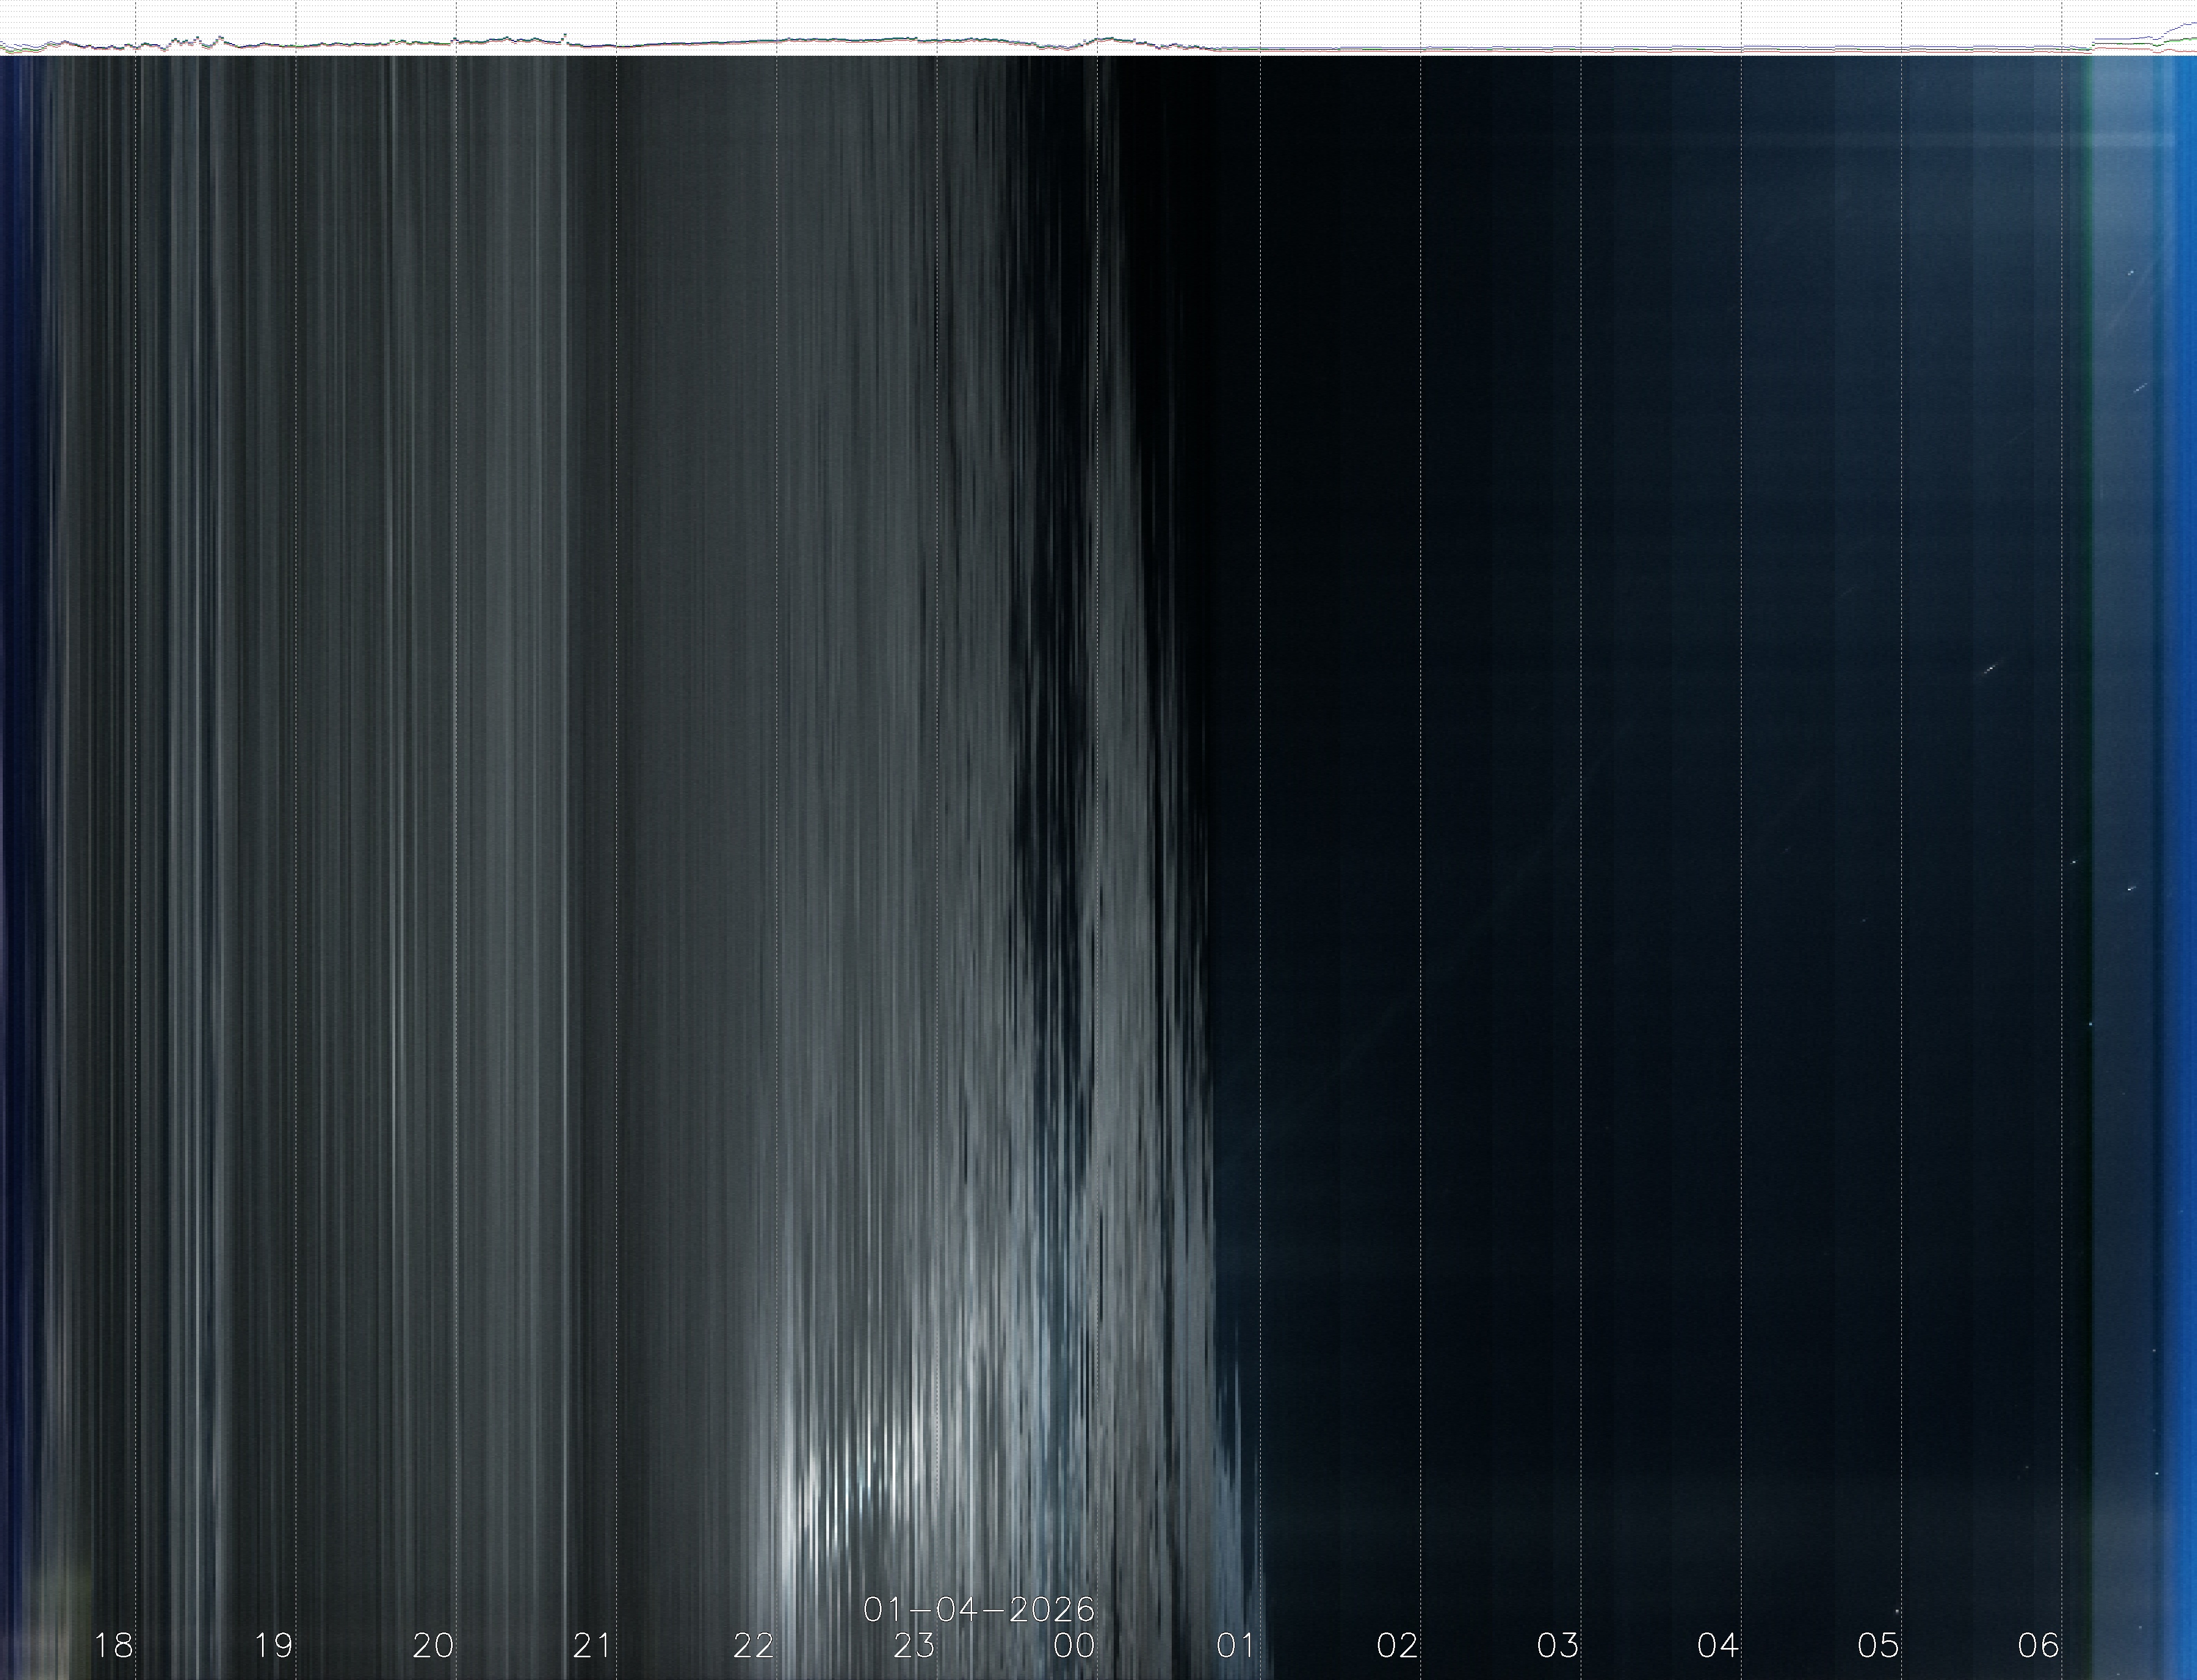Select the 01 hour marker
2197x1680 pixels.
pos(1236,1645)
